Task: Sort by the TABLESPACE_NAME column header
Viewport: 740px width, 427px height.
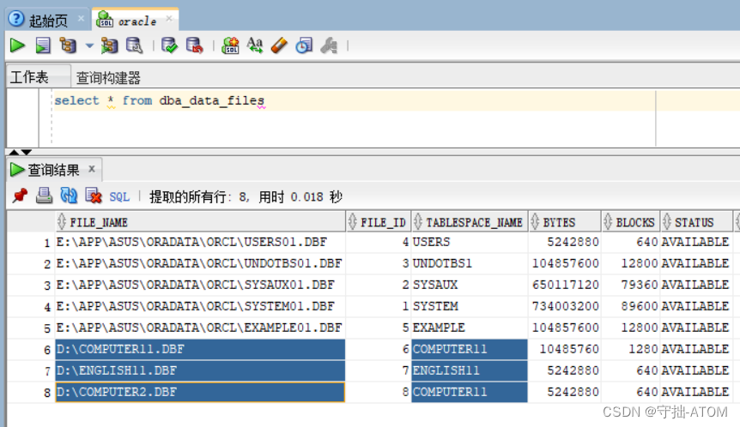Action: point(470,222)
